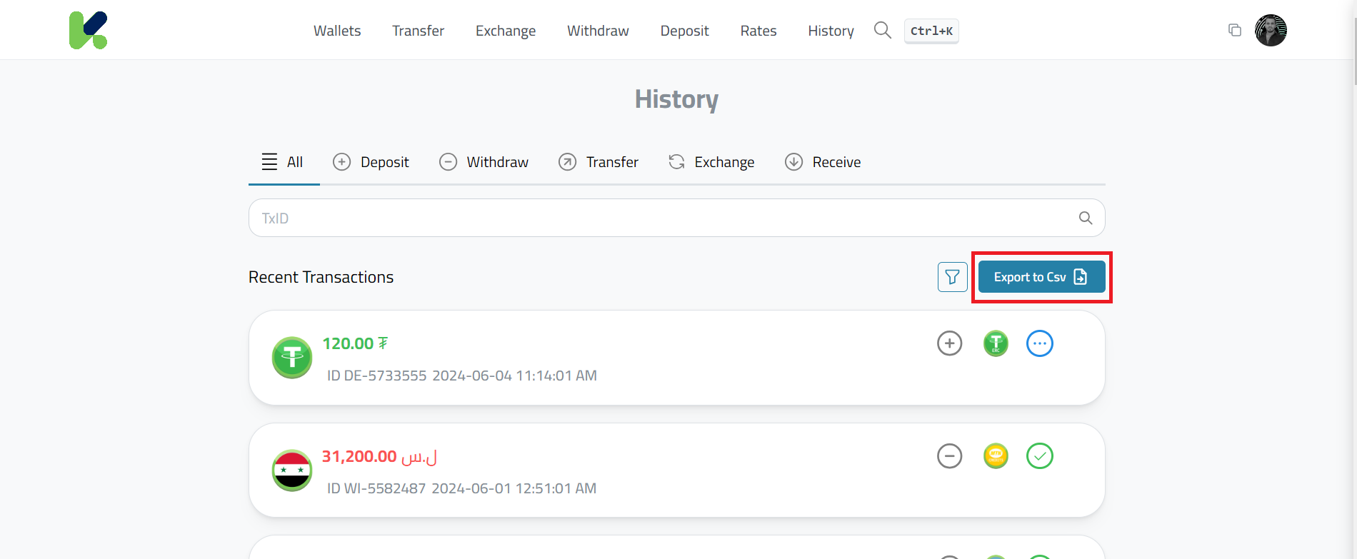Click green Tether ERC icon on DE-5733555 row
1357x559 pixels.
click(x=996, y=343)
